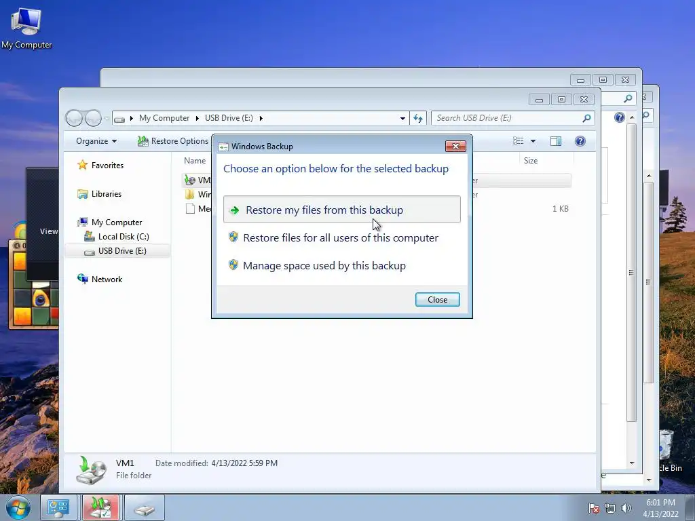This screenshot has height=521, width=695.
Task: Click scrollbar down arrow in background window
Action: pos(632,463)
